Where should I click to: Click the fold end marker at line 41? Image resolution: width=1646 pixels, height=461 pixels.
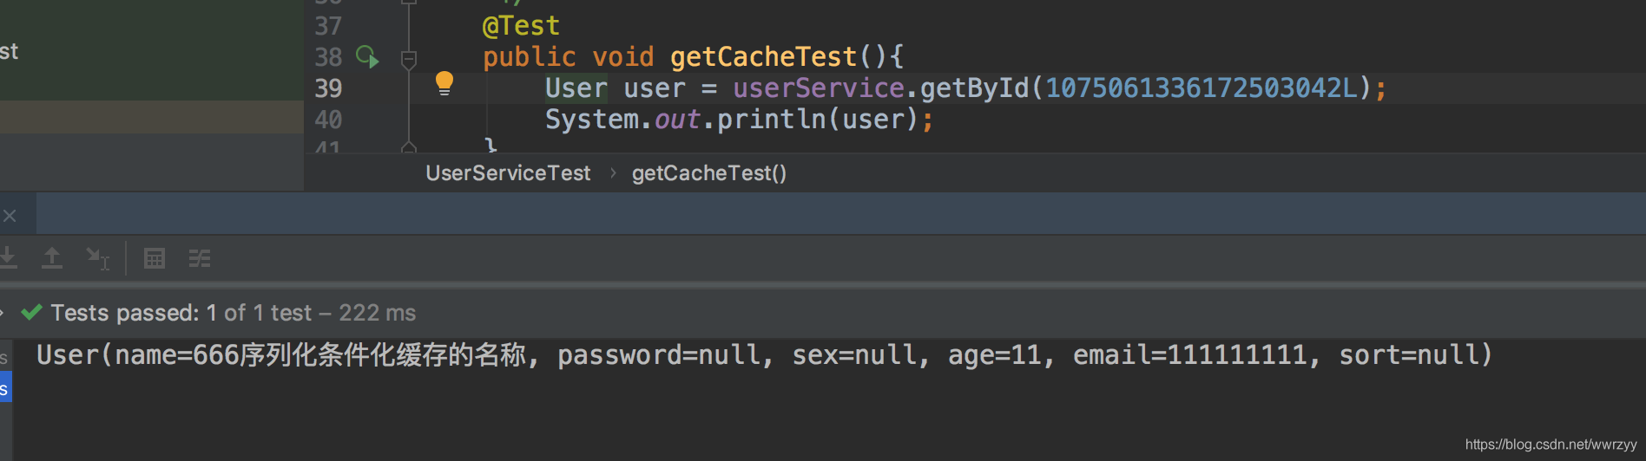click(409, 147)
